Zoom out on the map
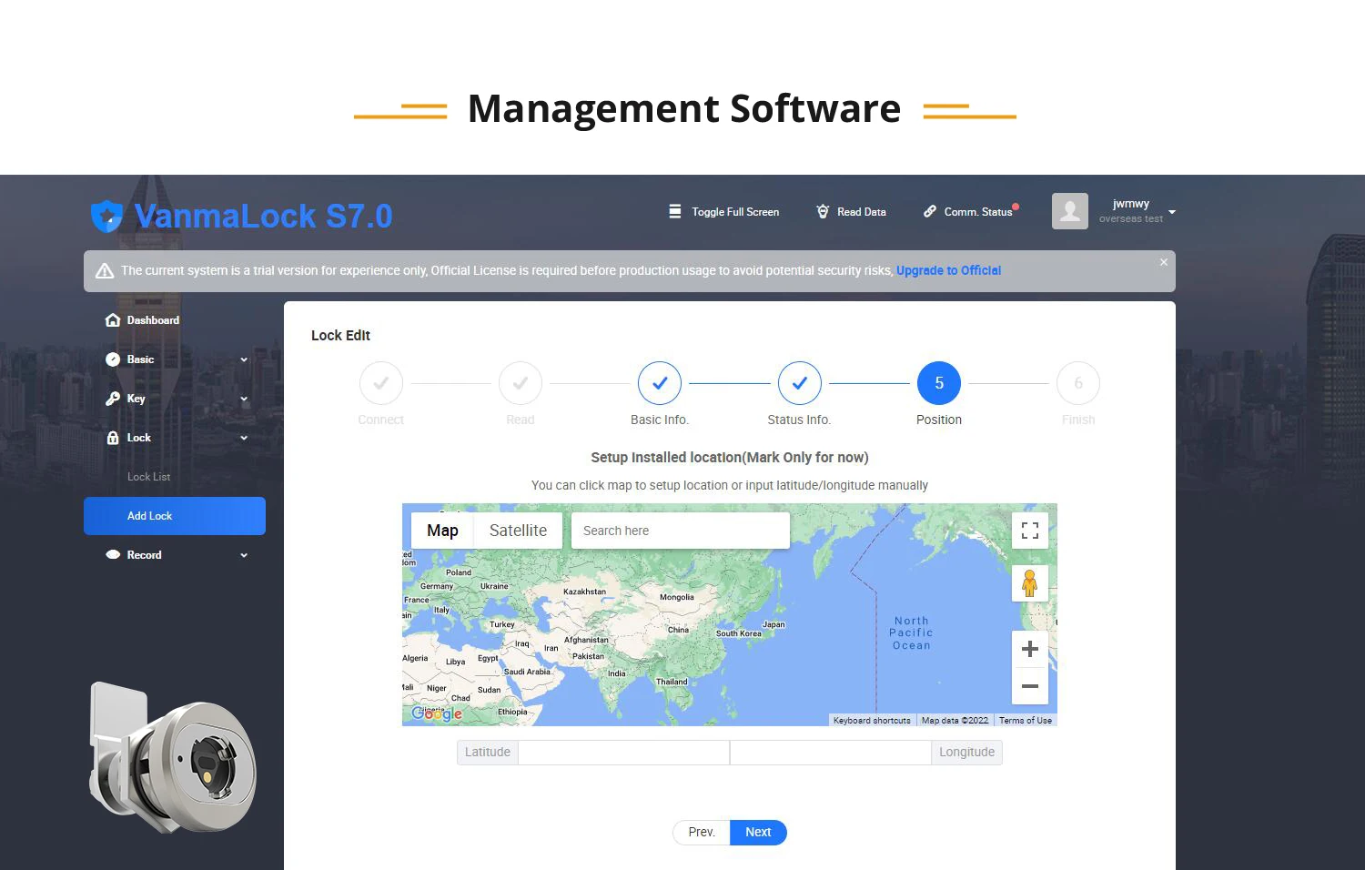 [1030, 686]
